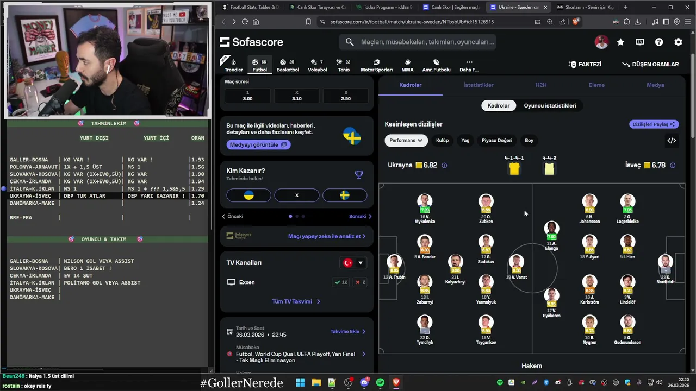Click the Medyayı görüntüle button

[258, 145]
